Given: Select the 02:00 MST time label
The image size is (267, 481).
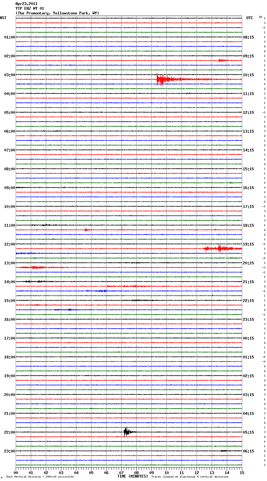Looking at the screenshot, I should pos(9,56).
